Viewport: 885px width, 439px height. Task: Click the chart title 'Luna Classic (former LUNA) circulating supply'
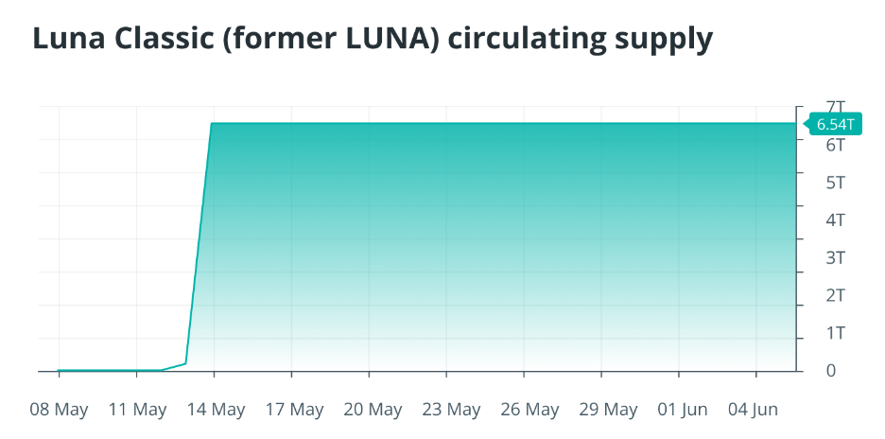click(372, 39)
